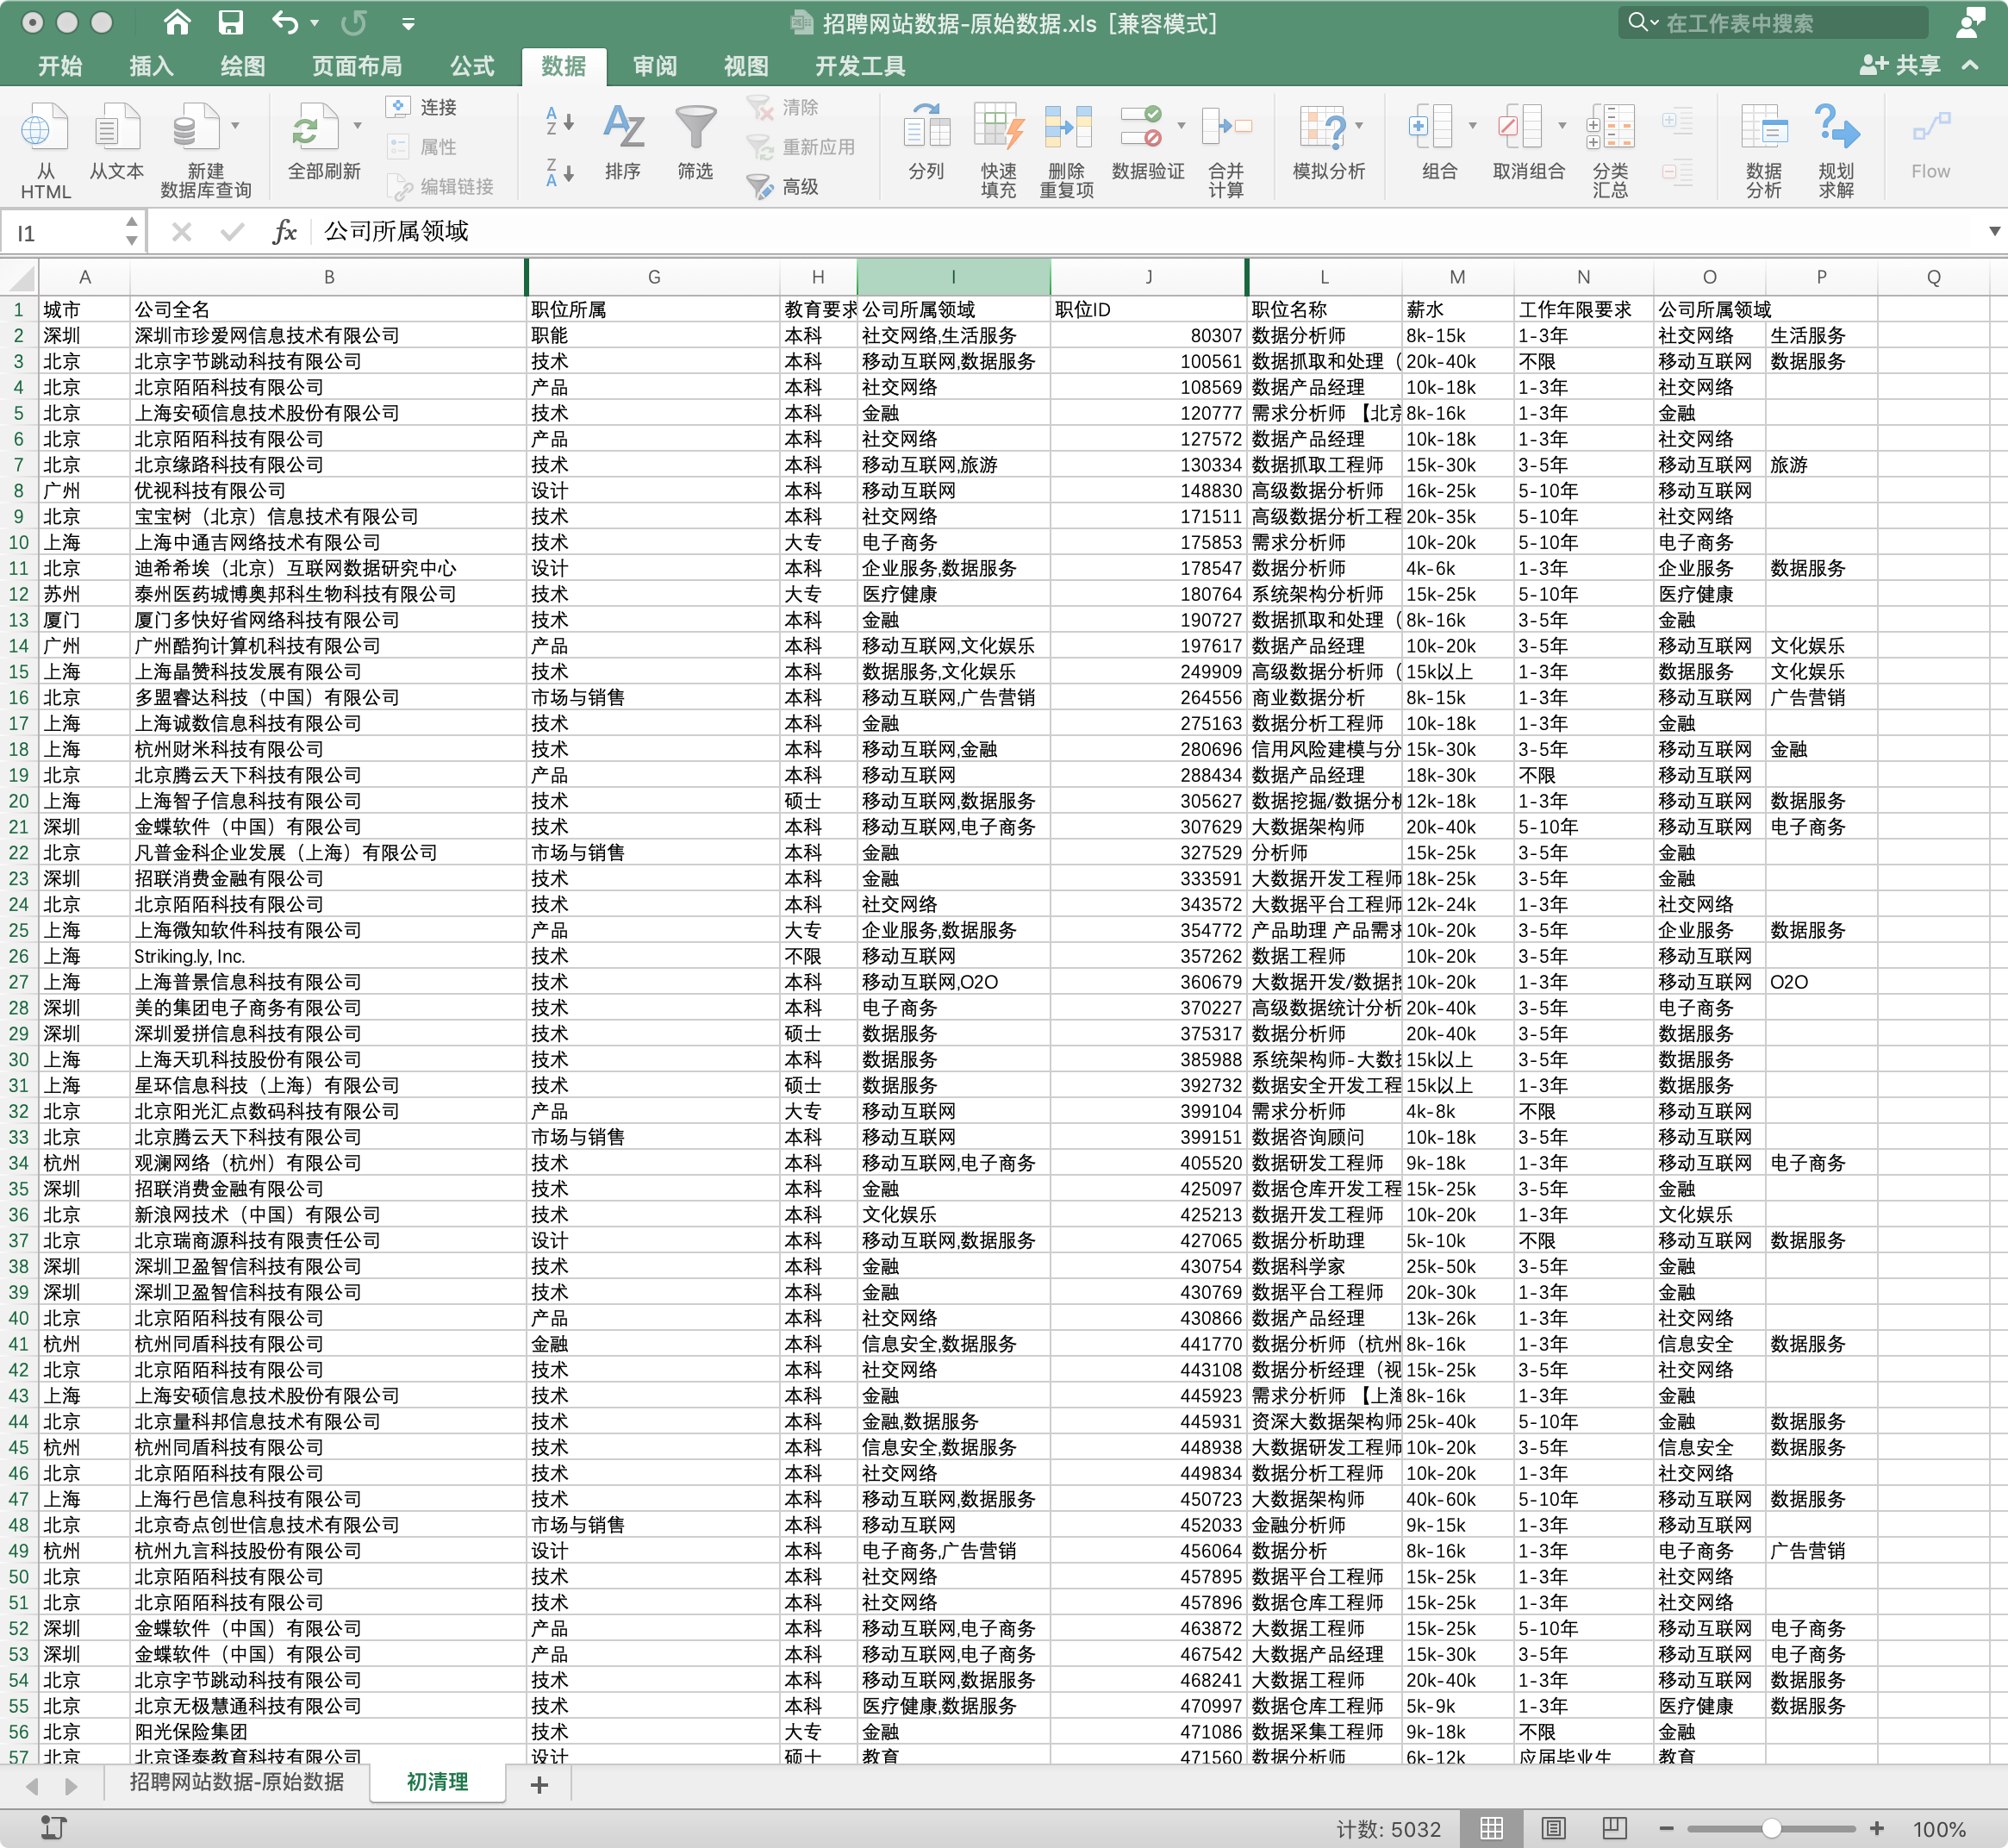The height and width of the screenshot is (1848, 2008).
Task: Open the 数据验证 dropdown arrow
Action: tap(1181, 126)
